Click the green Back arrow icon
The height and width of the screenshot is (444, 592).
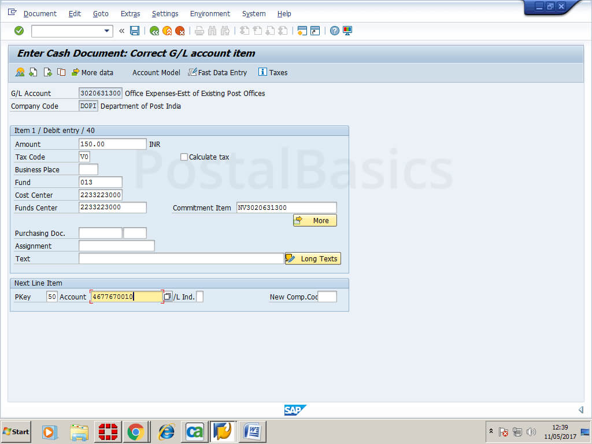[154, 31]
